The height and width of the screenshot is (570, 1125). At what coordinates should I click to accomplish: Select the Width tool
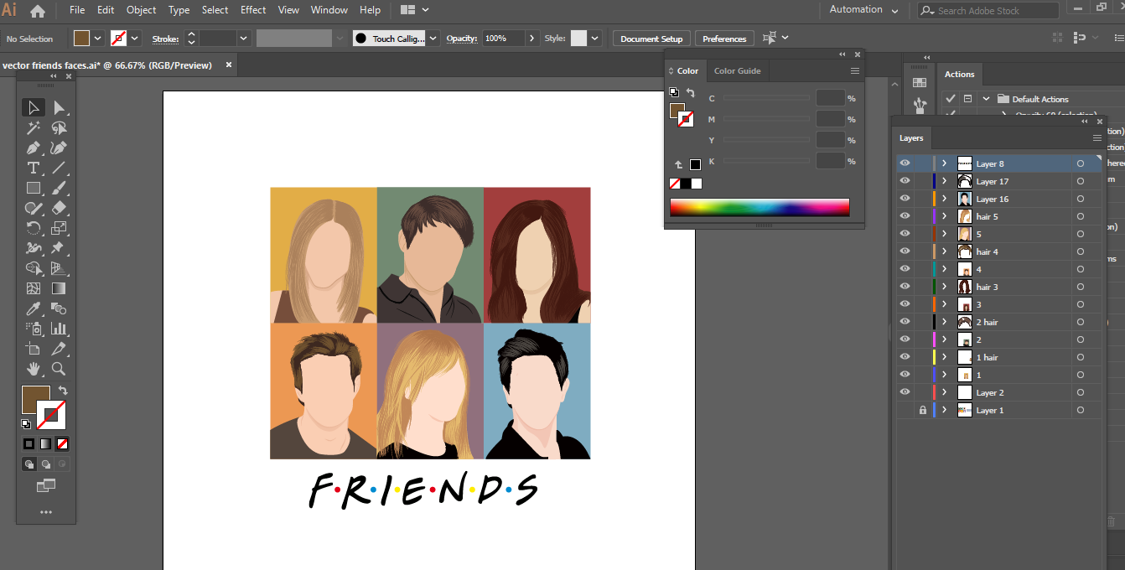pos(34,248)
